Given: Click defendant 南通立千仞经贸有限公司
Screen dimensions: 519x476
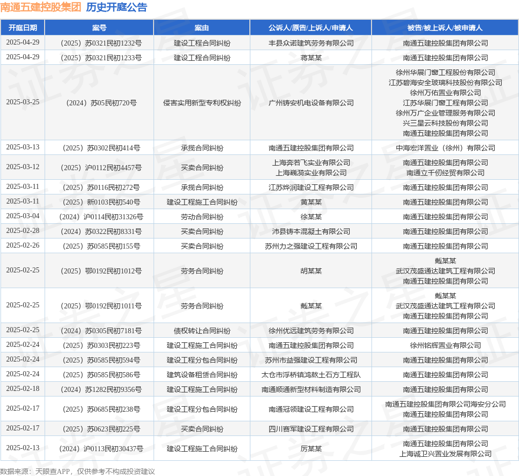Looking at the screenshot, I should [x=446, y=173].
